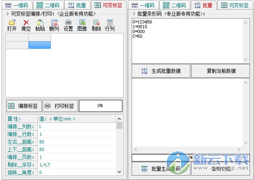254x180 pixels.
Task: Click the label progress bar showing 0%
Action: pos(101,106)
